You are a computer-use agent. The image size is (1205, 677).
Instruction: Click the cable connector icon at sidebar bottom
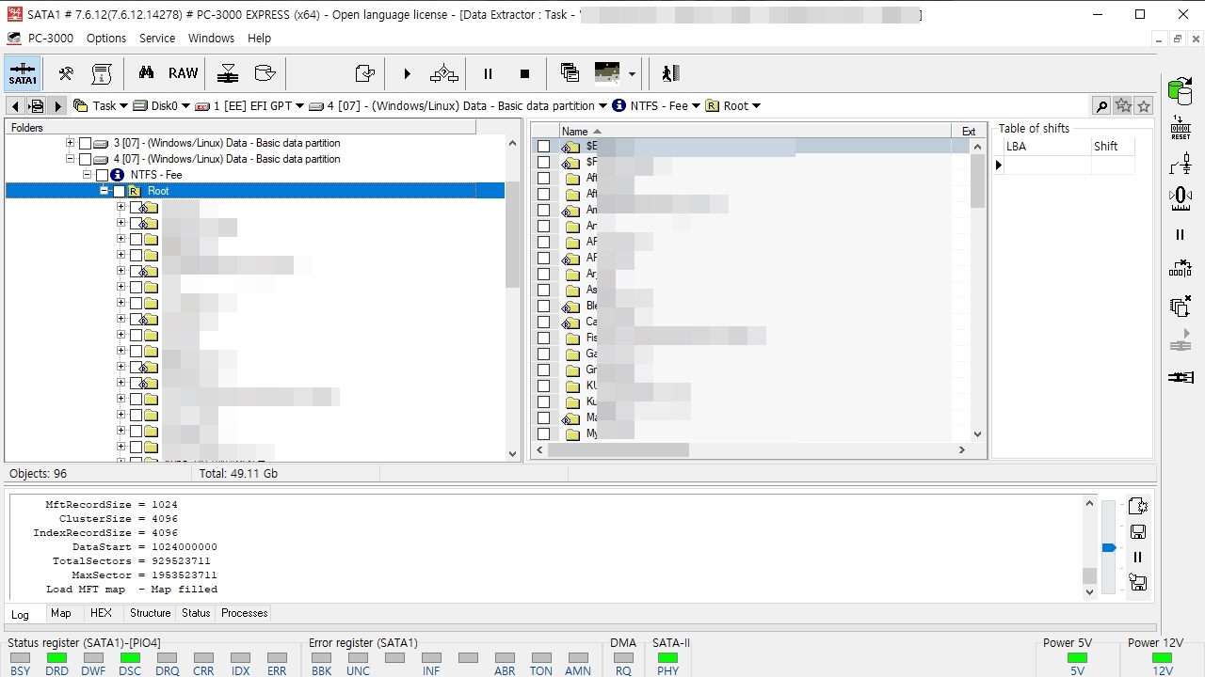(1181, 378)
